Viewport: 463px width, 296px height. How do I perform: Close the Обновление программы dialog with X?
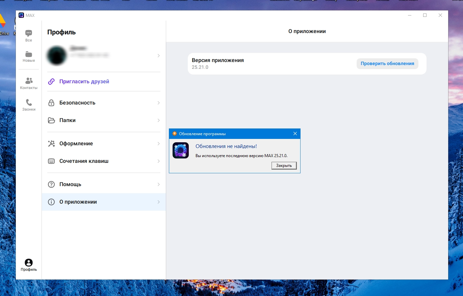tap(295, 134)
